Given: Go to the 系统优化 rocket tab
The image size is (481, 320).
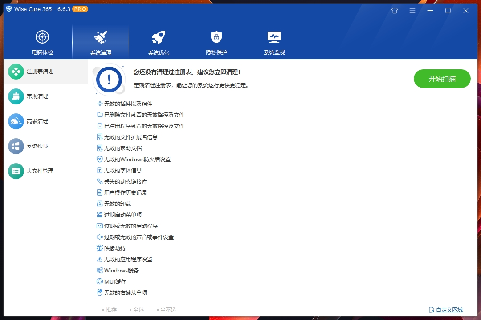Looking at the screenshot, I should [158, 42].
